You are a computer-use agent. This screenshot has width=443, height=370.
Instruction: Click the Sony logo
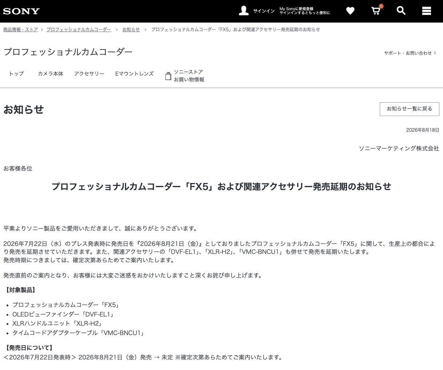tap(21, 11)
